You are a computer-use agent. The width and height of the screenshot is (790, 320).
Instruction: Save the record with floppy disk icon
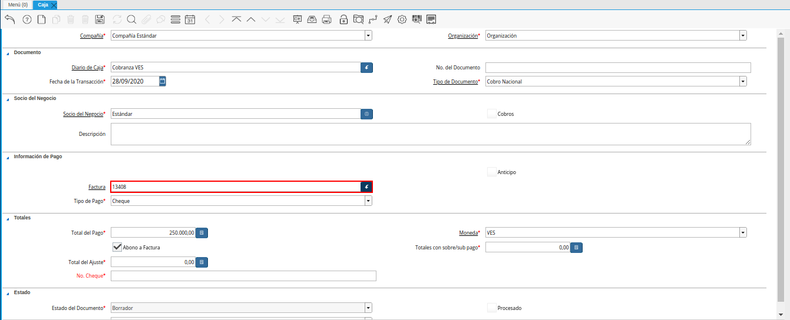[x=100, y=19]
